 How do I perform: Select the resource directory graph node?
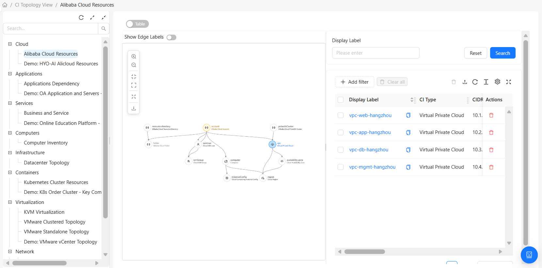pos(147,127)
